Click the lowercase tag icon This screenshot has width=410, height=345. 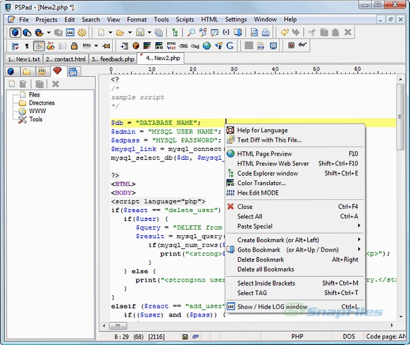195,46
